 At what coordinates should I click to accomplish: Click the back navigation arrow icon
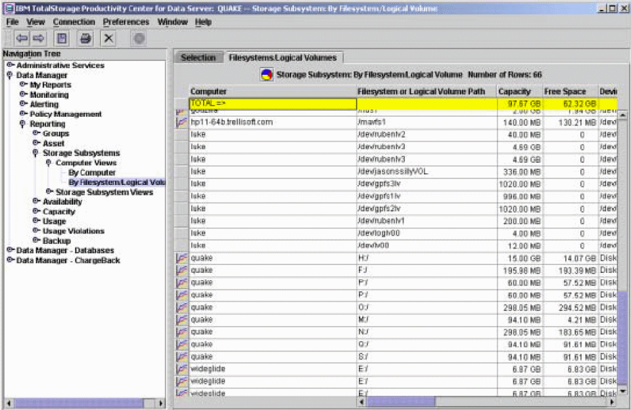pos(22,37)
